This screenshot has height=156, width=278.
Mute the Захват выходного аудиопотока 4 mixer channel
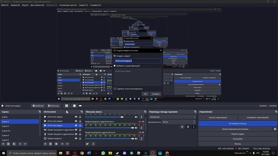tap(136, 139)
